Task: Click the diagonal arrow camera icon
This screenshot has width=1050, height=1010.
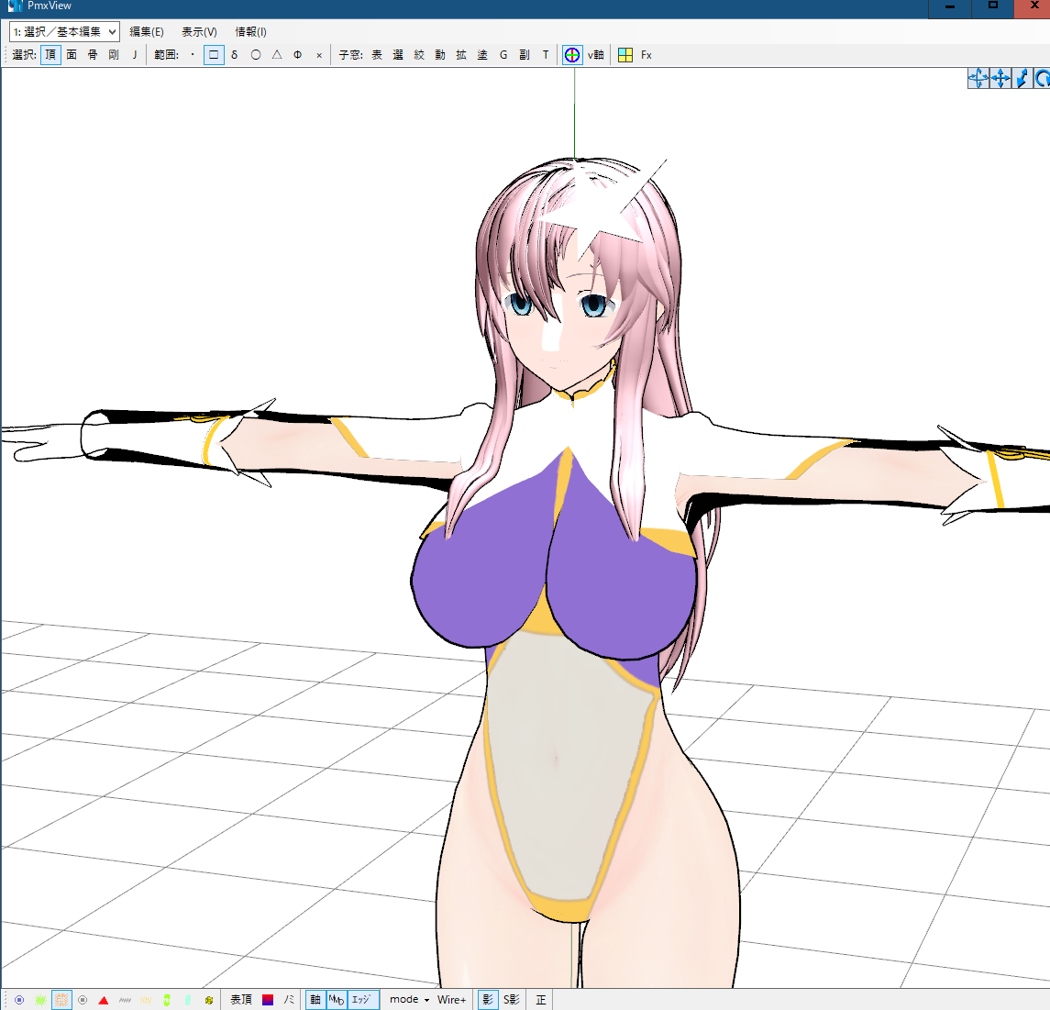Action: [x=1022, y=78]
